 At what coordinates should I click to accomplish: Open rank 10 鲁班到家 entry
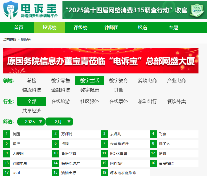76,154
